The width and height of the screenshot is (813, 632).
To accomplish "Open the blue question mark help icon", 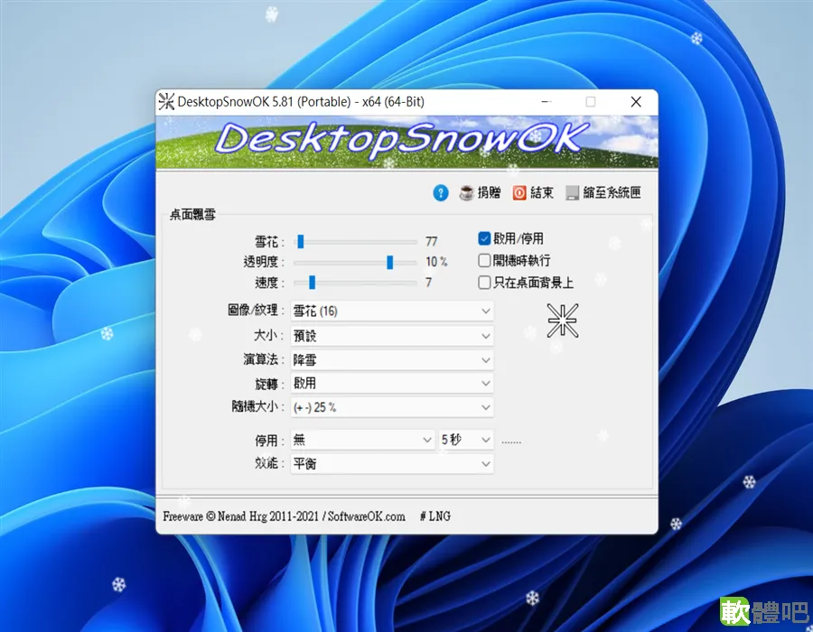I will [440, 192].
